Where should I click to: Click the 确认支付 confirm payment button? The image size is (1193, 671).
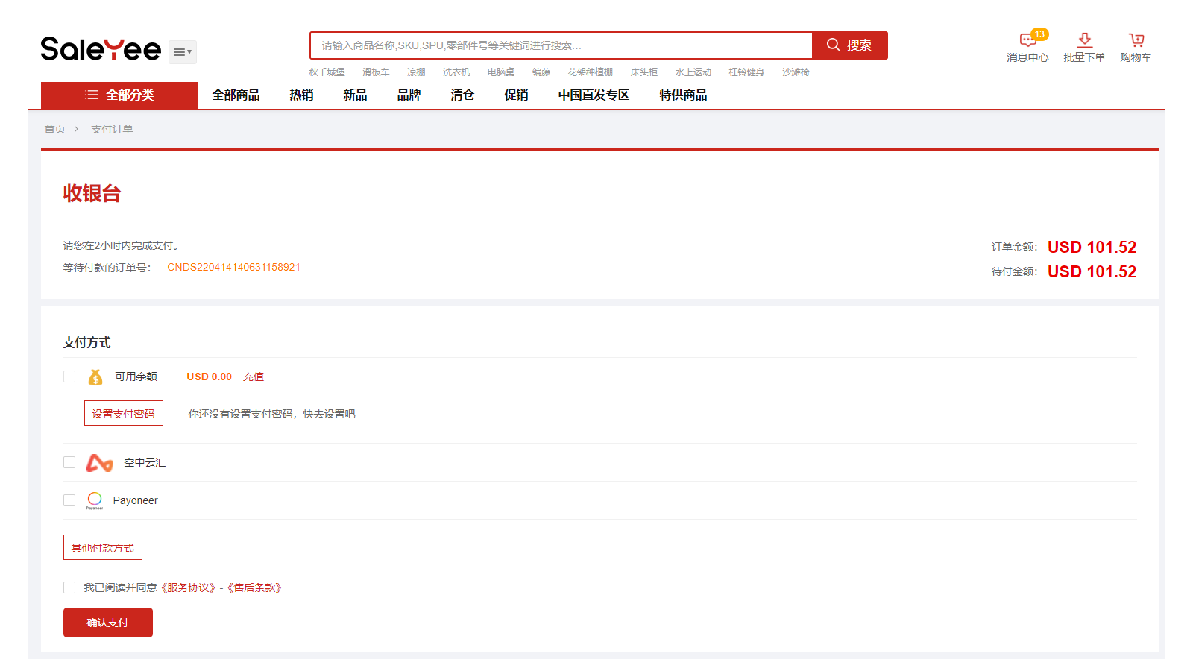click(108, 623)
